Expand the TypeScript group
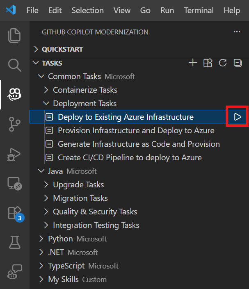 click(x=41, y=266)
